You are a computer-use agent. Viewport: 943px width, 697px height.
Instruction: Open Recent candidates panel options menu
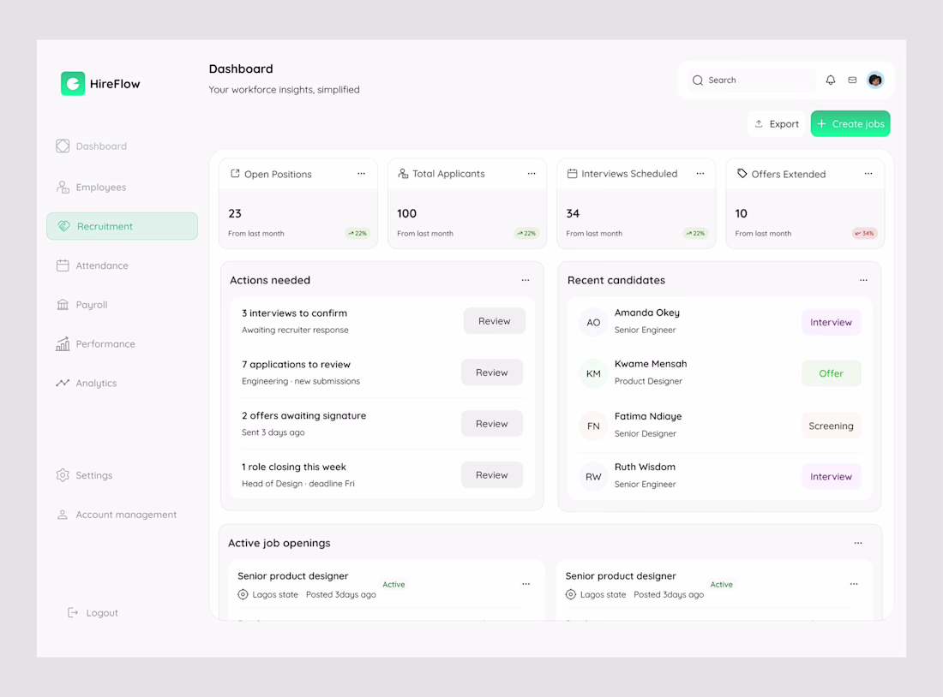[x=863, y=280]
